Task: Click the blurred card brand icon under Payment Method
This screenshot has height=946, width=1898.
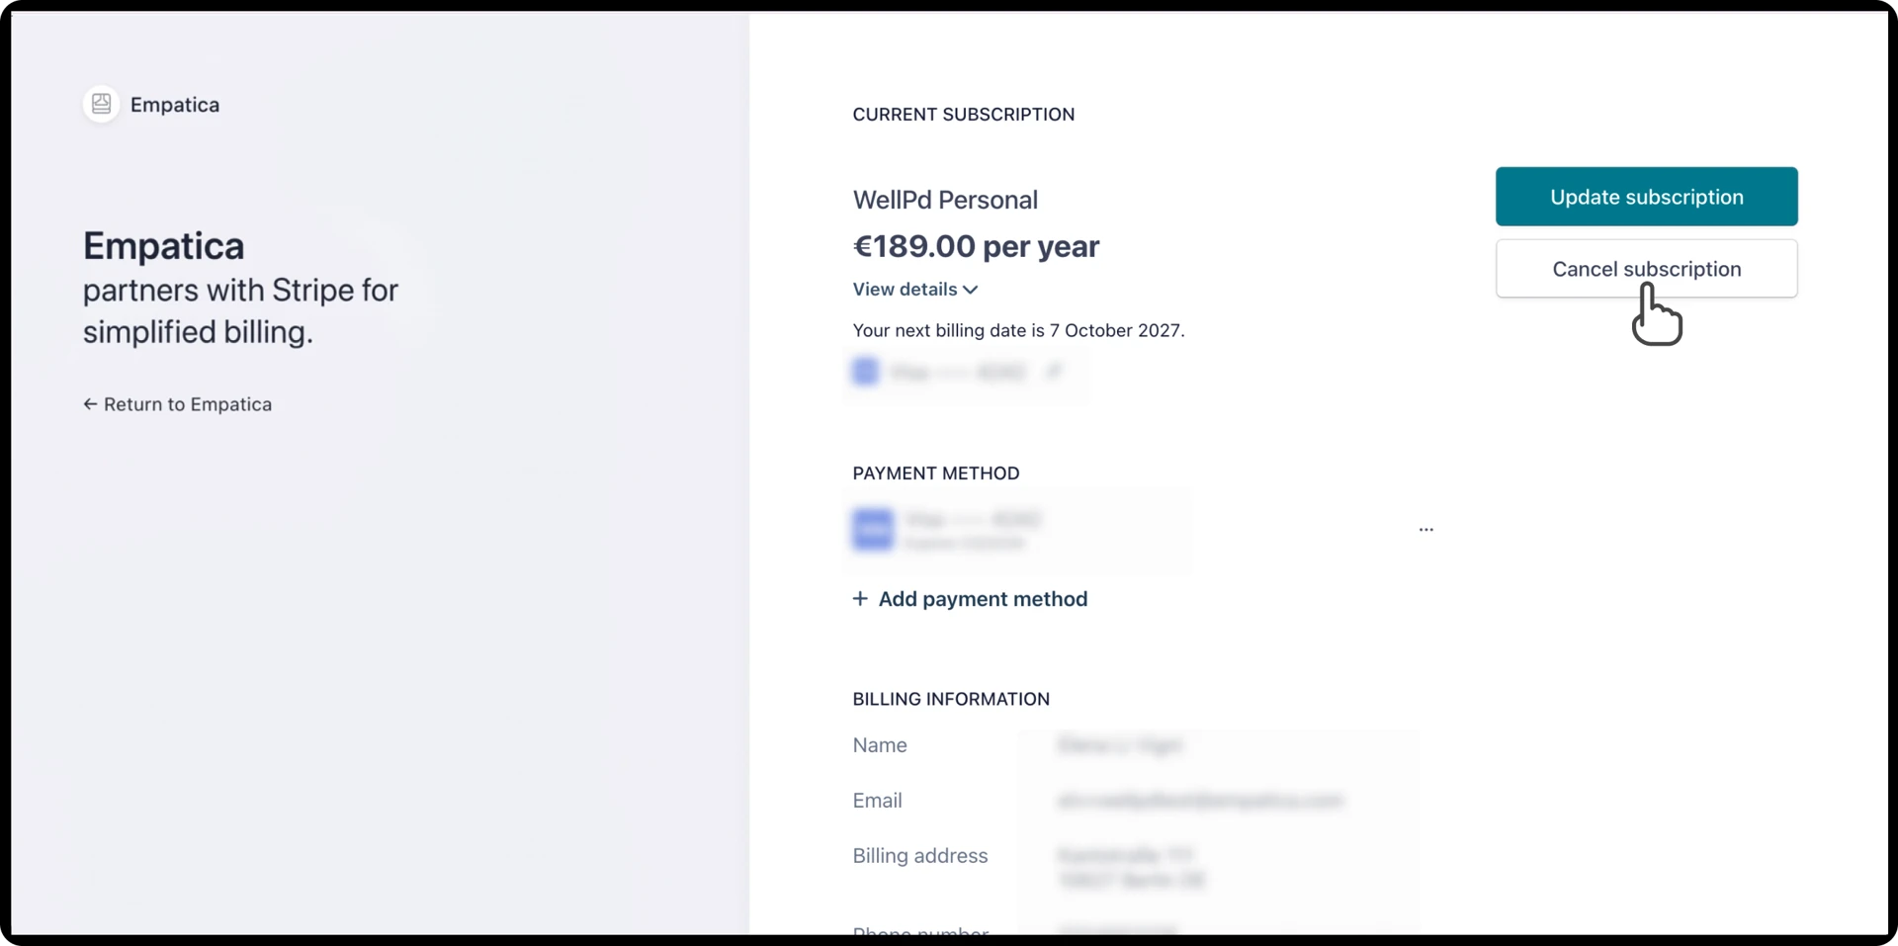Action: tap(873, 530)
